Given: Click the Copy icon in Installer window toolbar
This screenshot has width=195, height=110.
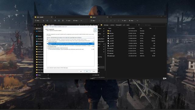Looking at the screenshot, I should point(48,20).
